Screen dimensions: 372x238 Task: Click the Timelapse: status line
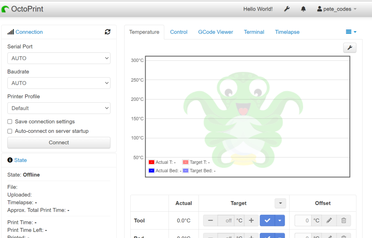tap(22, 202)
